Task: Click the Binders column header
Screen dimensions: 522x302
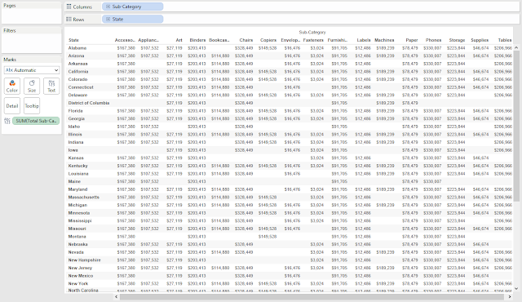Action: (x=197, y=40)
